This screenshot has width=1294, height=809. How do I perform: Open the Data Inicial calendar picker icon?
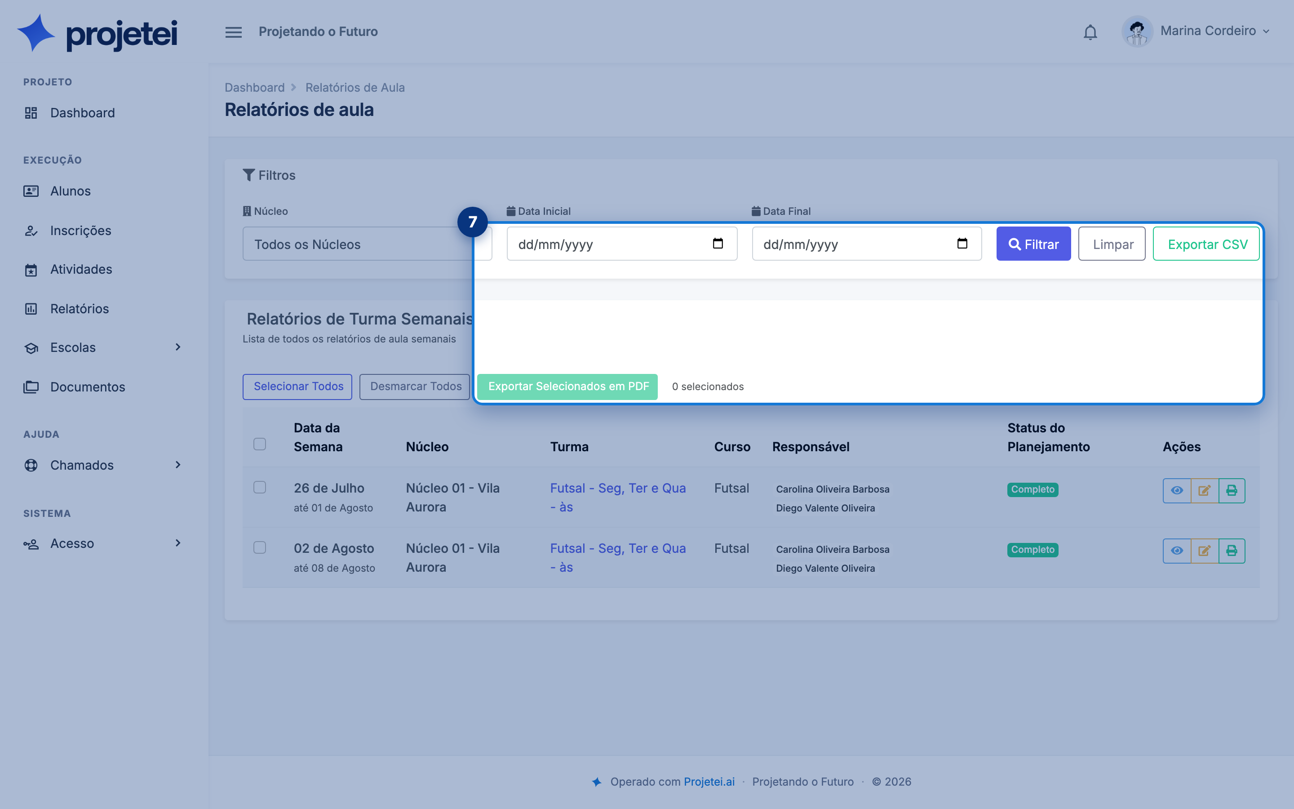(x=718, y=244)
